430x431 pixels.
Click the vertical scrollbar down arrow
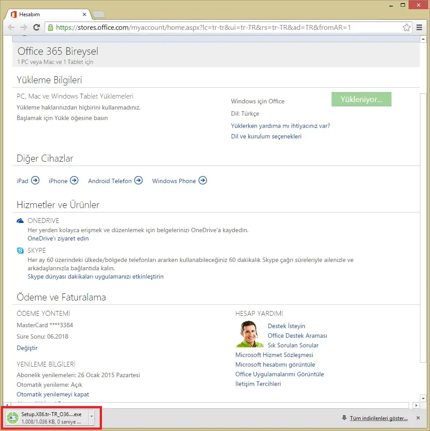(x=423, y=398)
